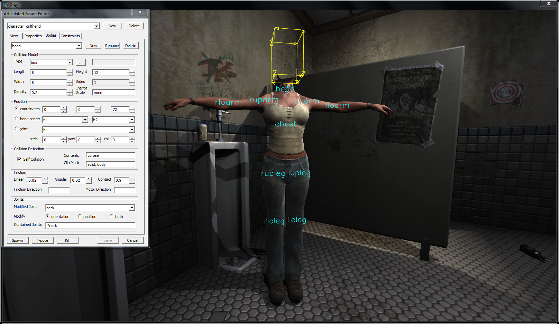Click New button for bodies

click(93, 46)
